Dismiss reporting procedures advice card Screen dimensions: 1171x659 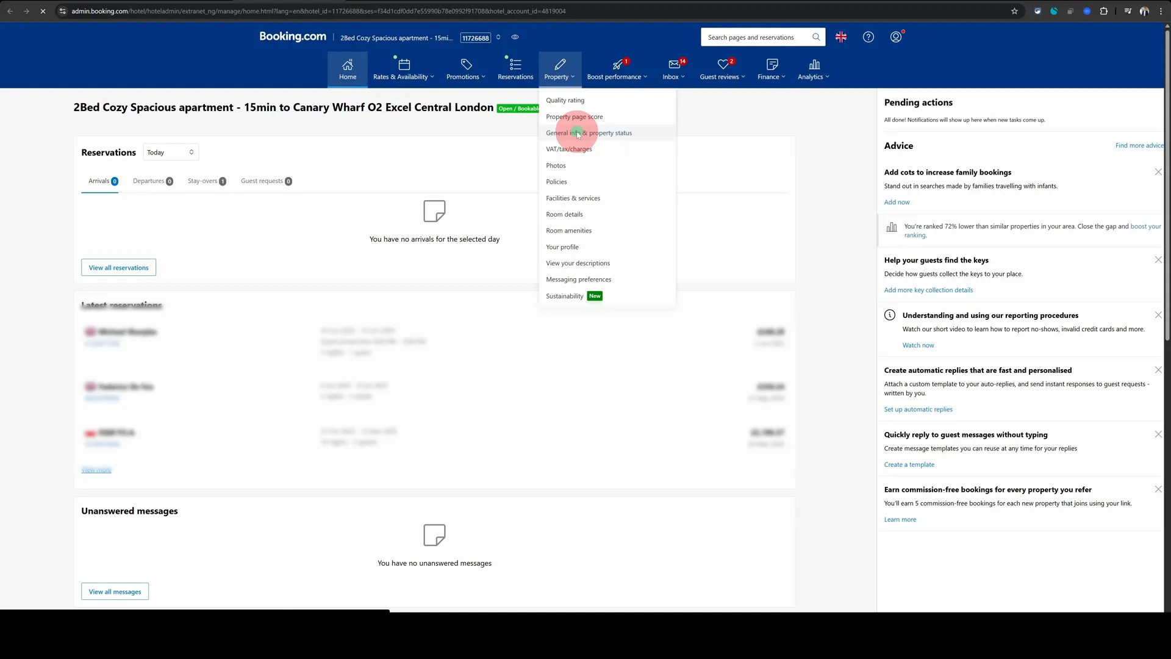(1158, 315)
